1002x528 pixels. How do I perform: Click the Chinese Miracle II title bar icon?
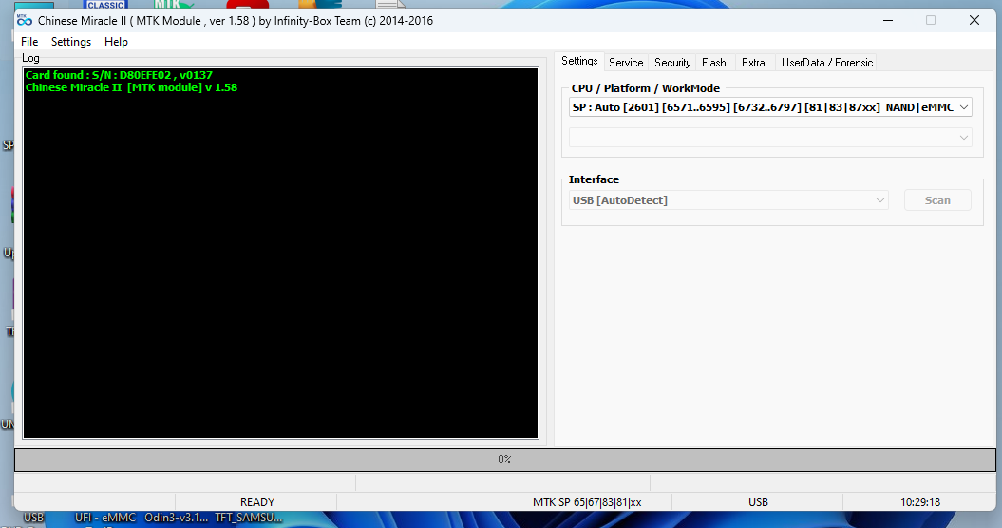[25, 20]
